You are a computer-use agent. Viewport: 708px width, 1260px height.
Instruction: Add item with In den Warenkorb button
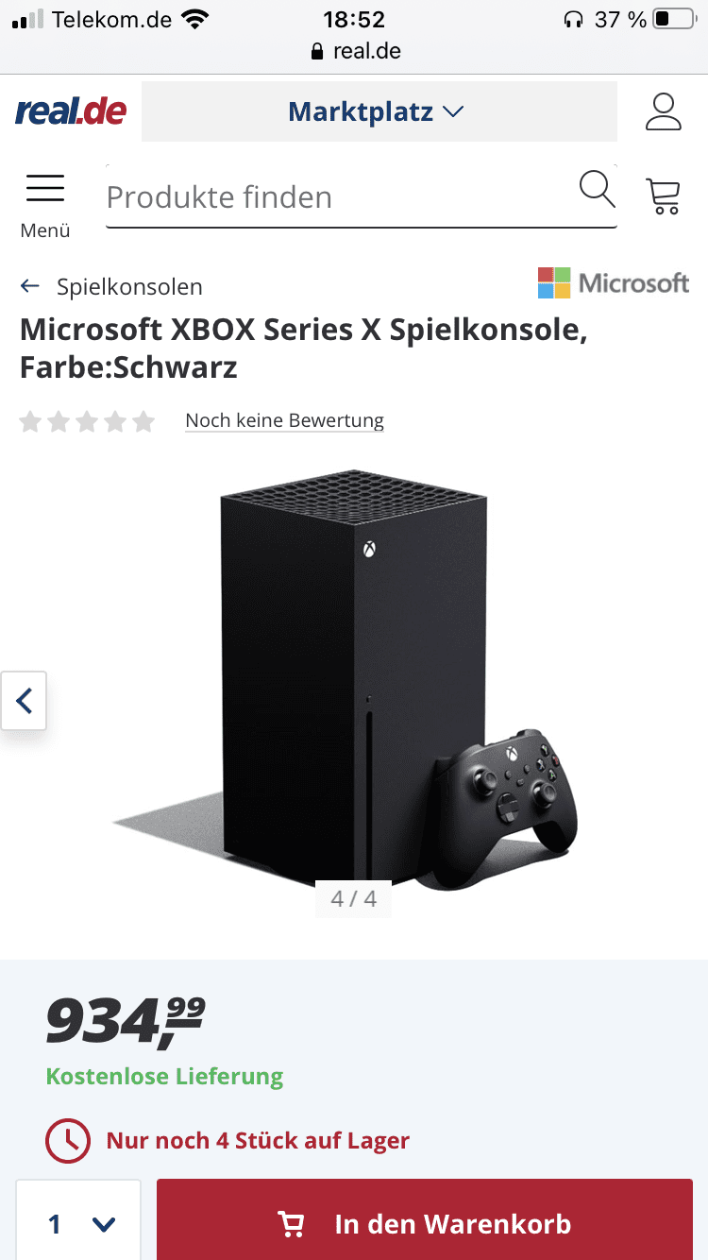coord(425,1224)
